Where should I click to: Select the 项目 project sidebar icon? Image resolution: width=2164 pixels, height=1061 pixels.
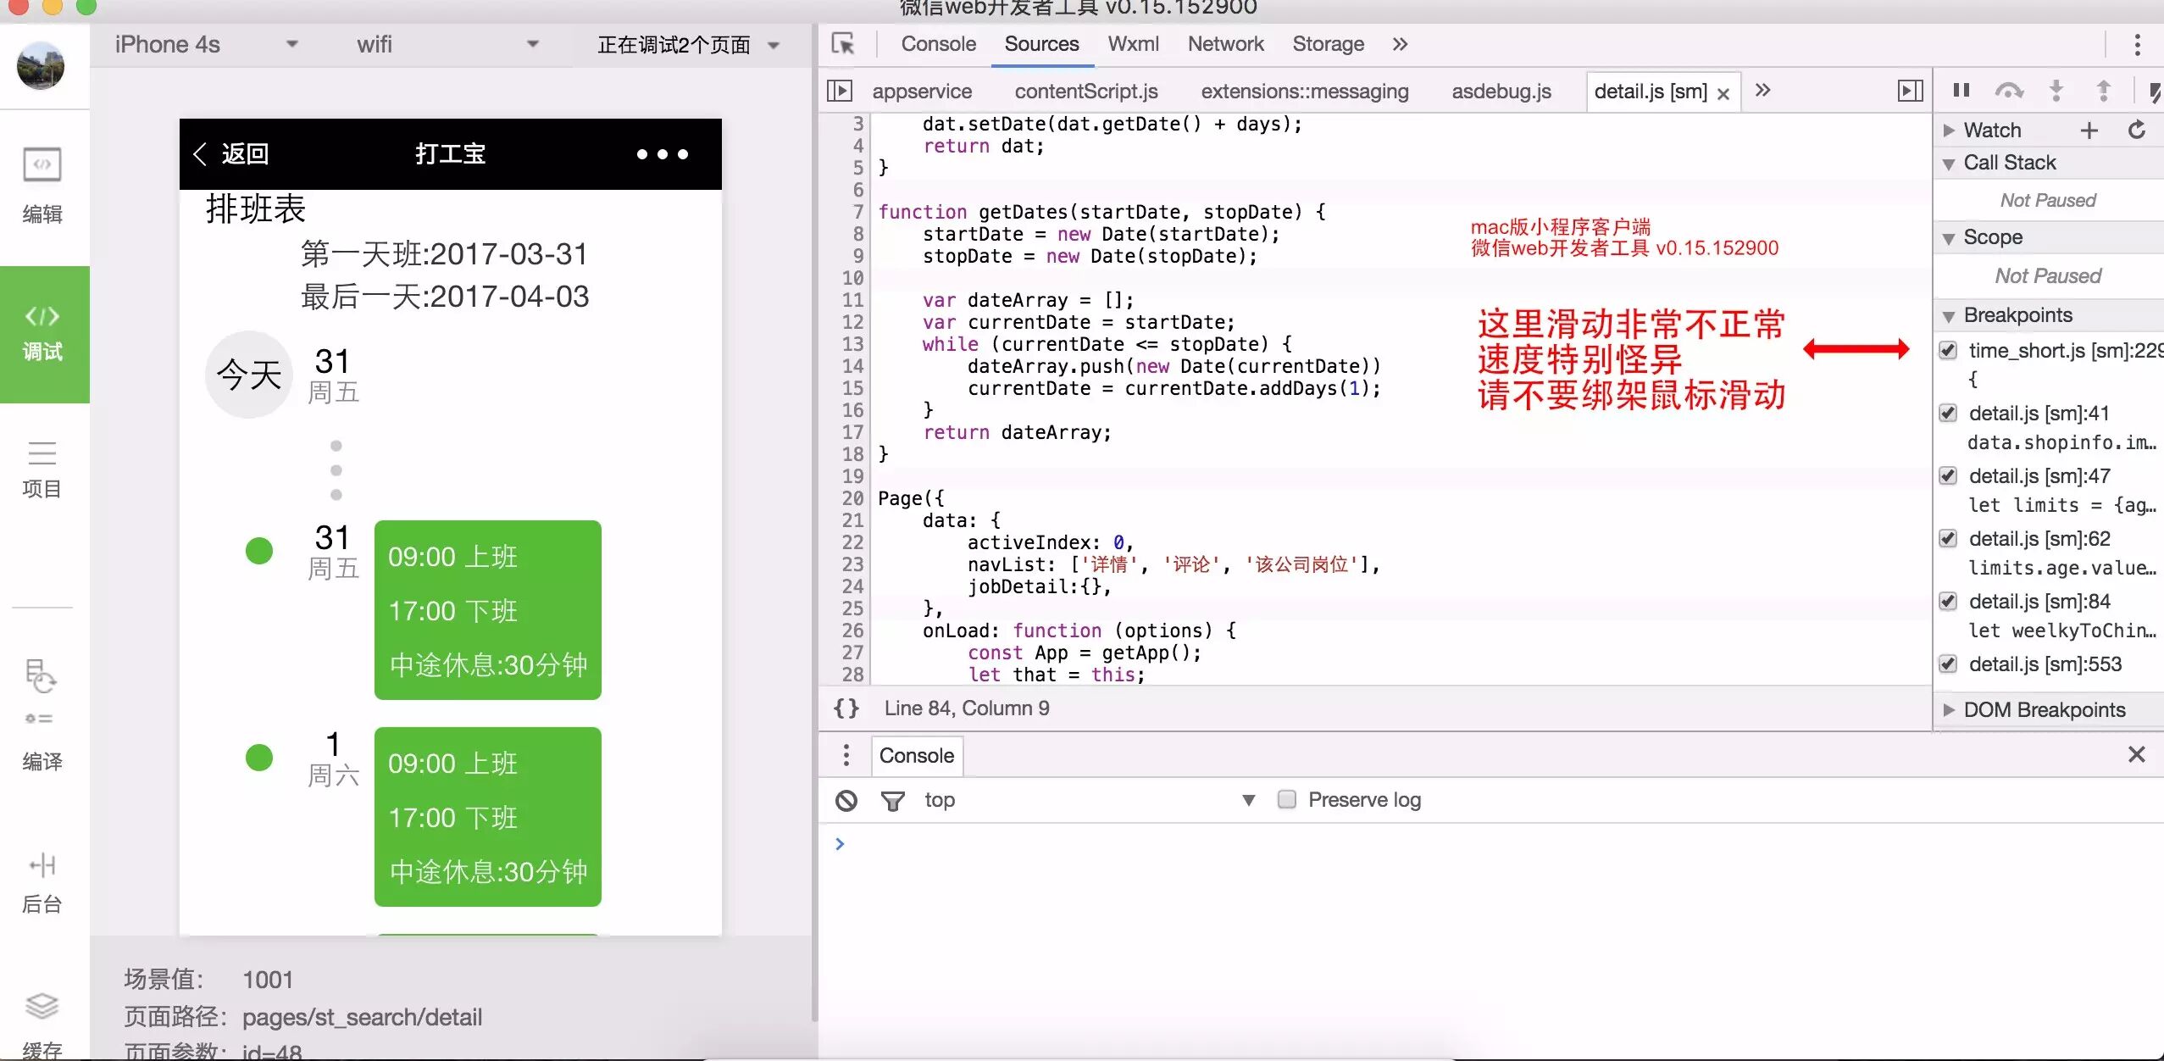point(42,468)
